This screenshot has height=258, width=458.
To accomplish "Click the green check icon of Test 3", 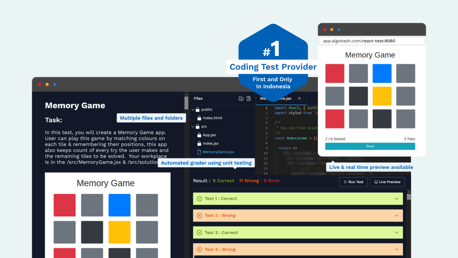I will (x=200, y=233).
